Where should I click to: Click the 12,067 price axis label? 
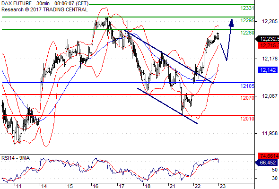(270, 96)
